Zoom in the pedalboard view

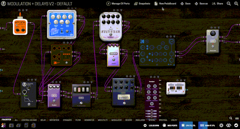236,4
